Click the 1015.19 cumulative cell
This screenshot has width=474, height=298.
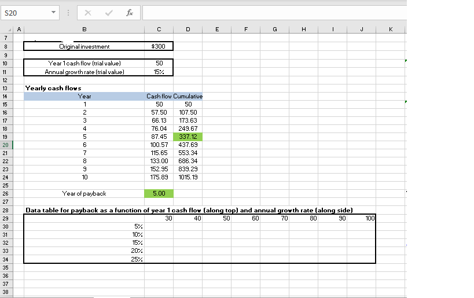[188, 178]
